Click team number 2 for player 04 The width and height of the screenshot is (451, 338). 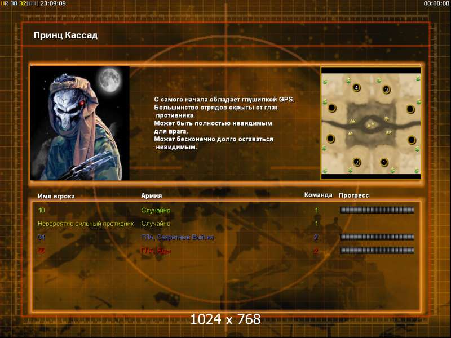(x=316, y=237)
